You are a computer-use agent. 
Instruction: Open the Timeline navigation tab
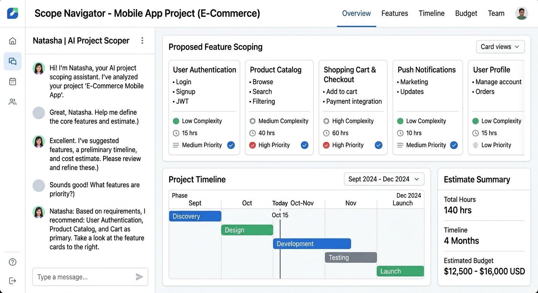point(431,13)
